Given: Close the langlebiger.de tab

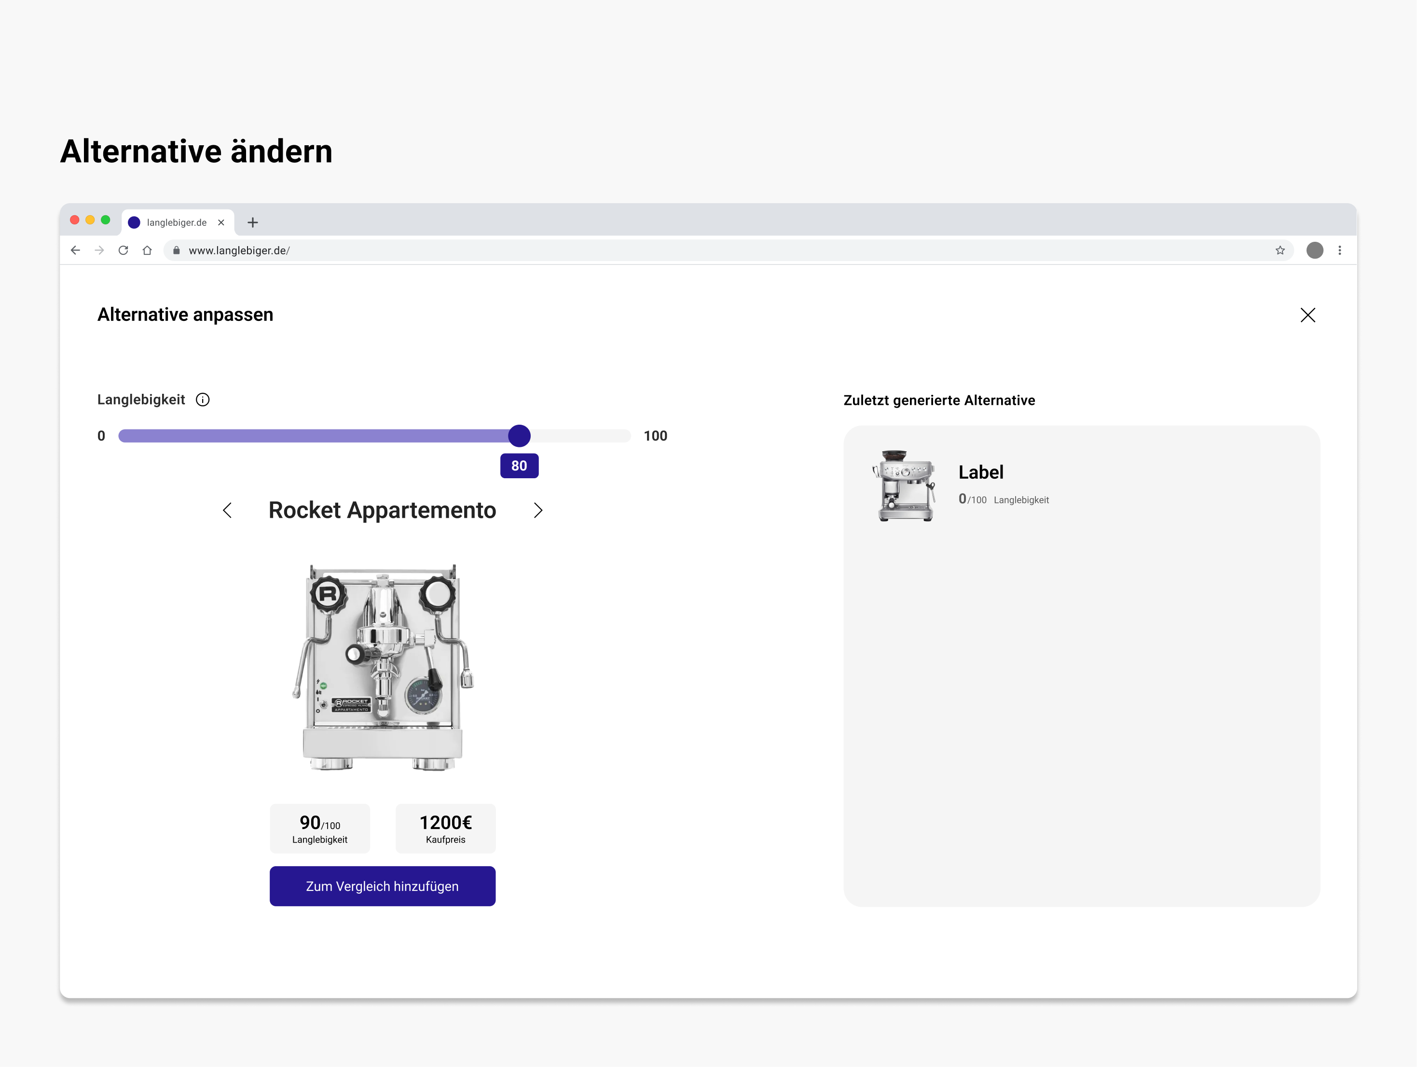Looking at the screenshot, I should 221,222.
